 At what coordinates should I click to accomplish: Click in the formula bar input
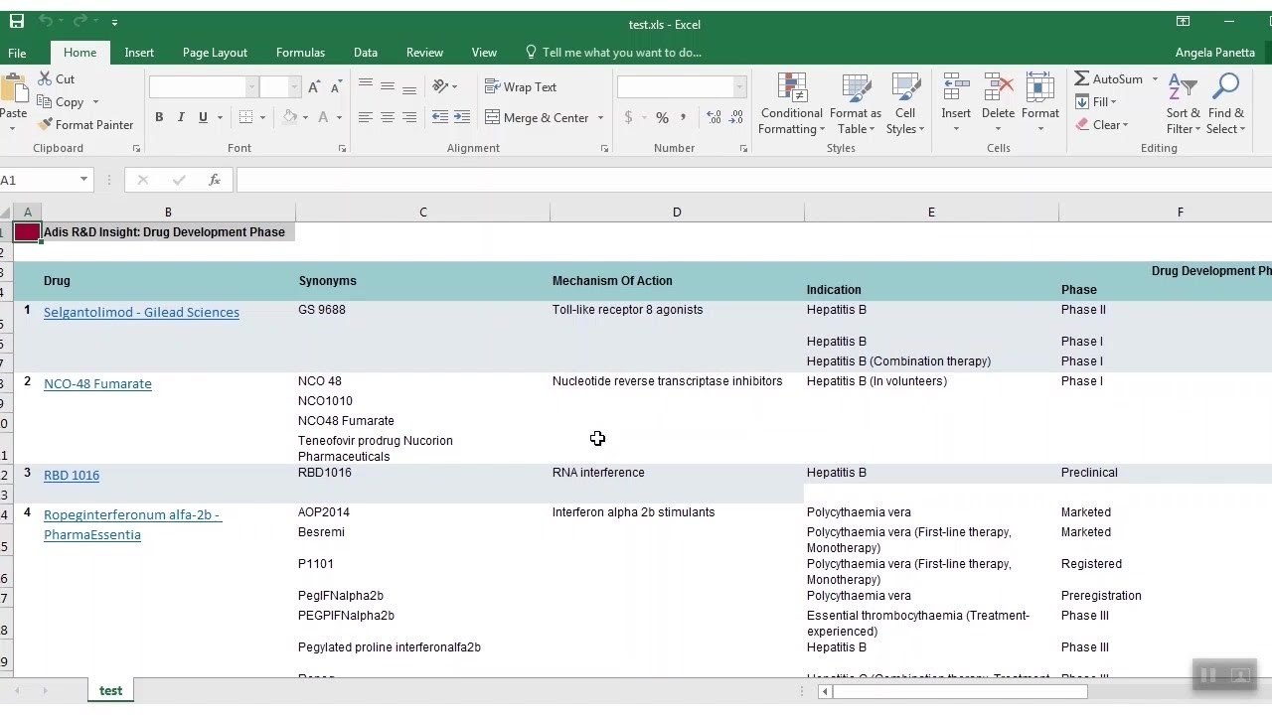[x=753, y=180]
